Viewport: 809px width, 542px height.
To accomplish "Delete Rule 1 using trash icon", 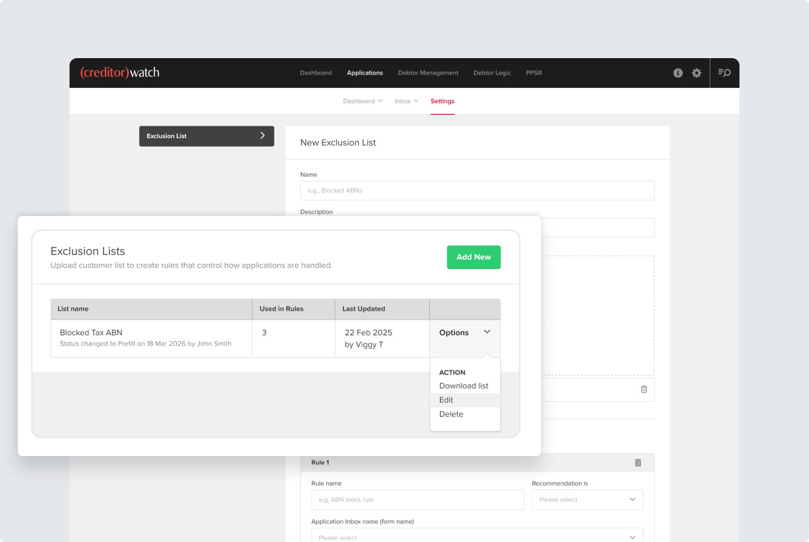I will [x=638, y=462].
